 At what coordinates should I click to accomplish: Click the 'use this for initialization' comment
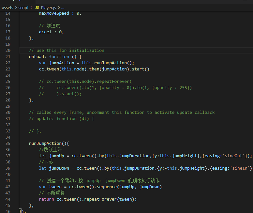(67, 50)
